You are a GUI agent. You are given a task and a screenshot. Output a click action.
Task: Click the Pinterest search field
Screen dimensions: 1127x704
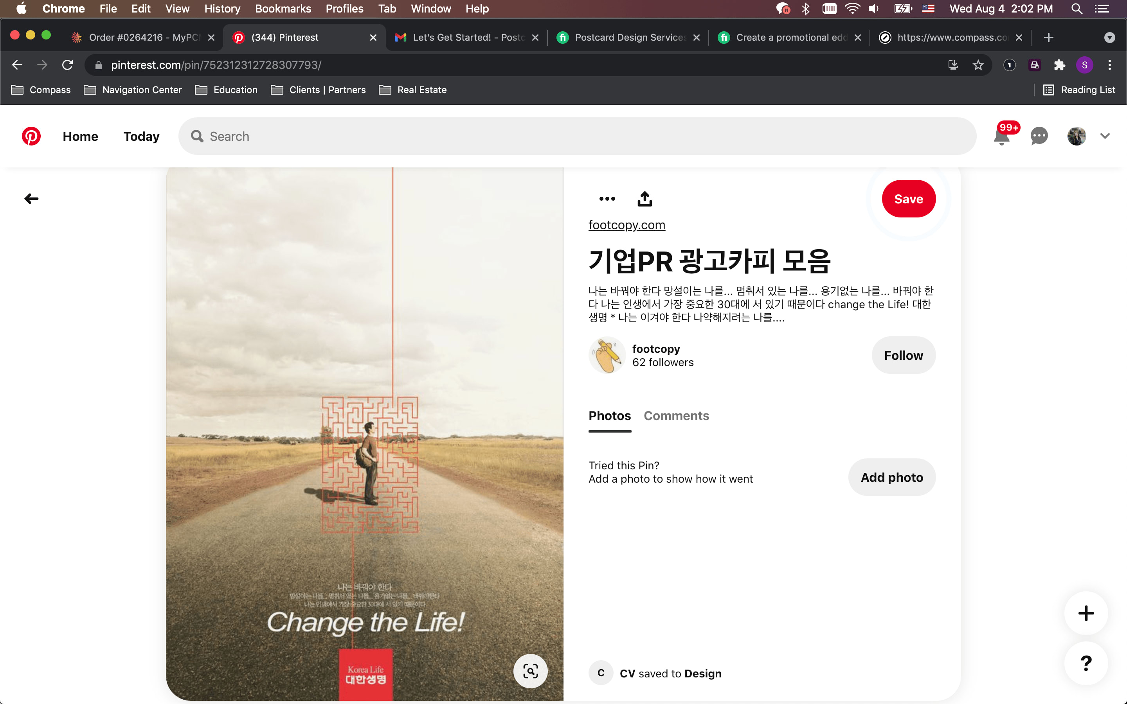577,136
